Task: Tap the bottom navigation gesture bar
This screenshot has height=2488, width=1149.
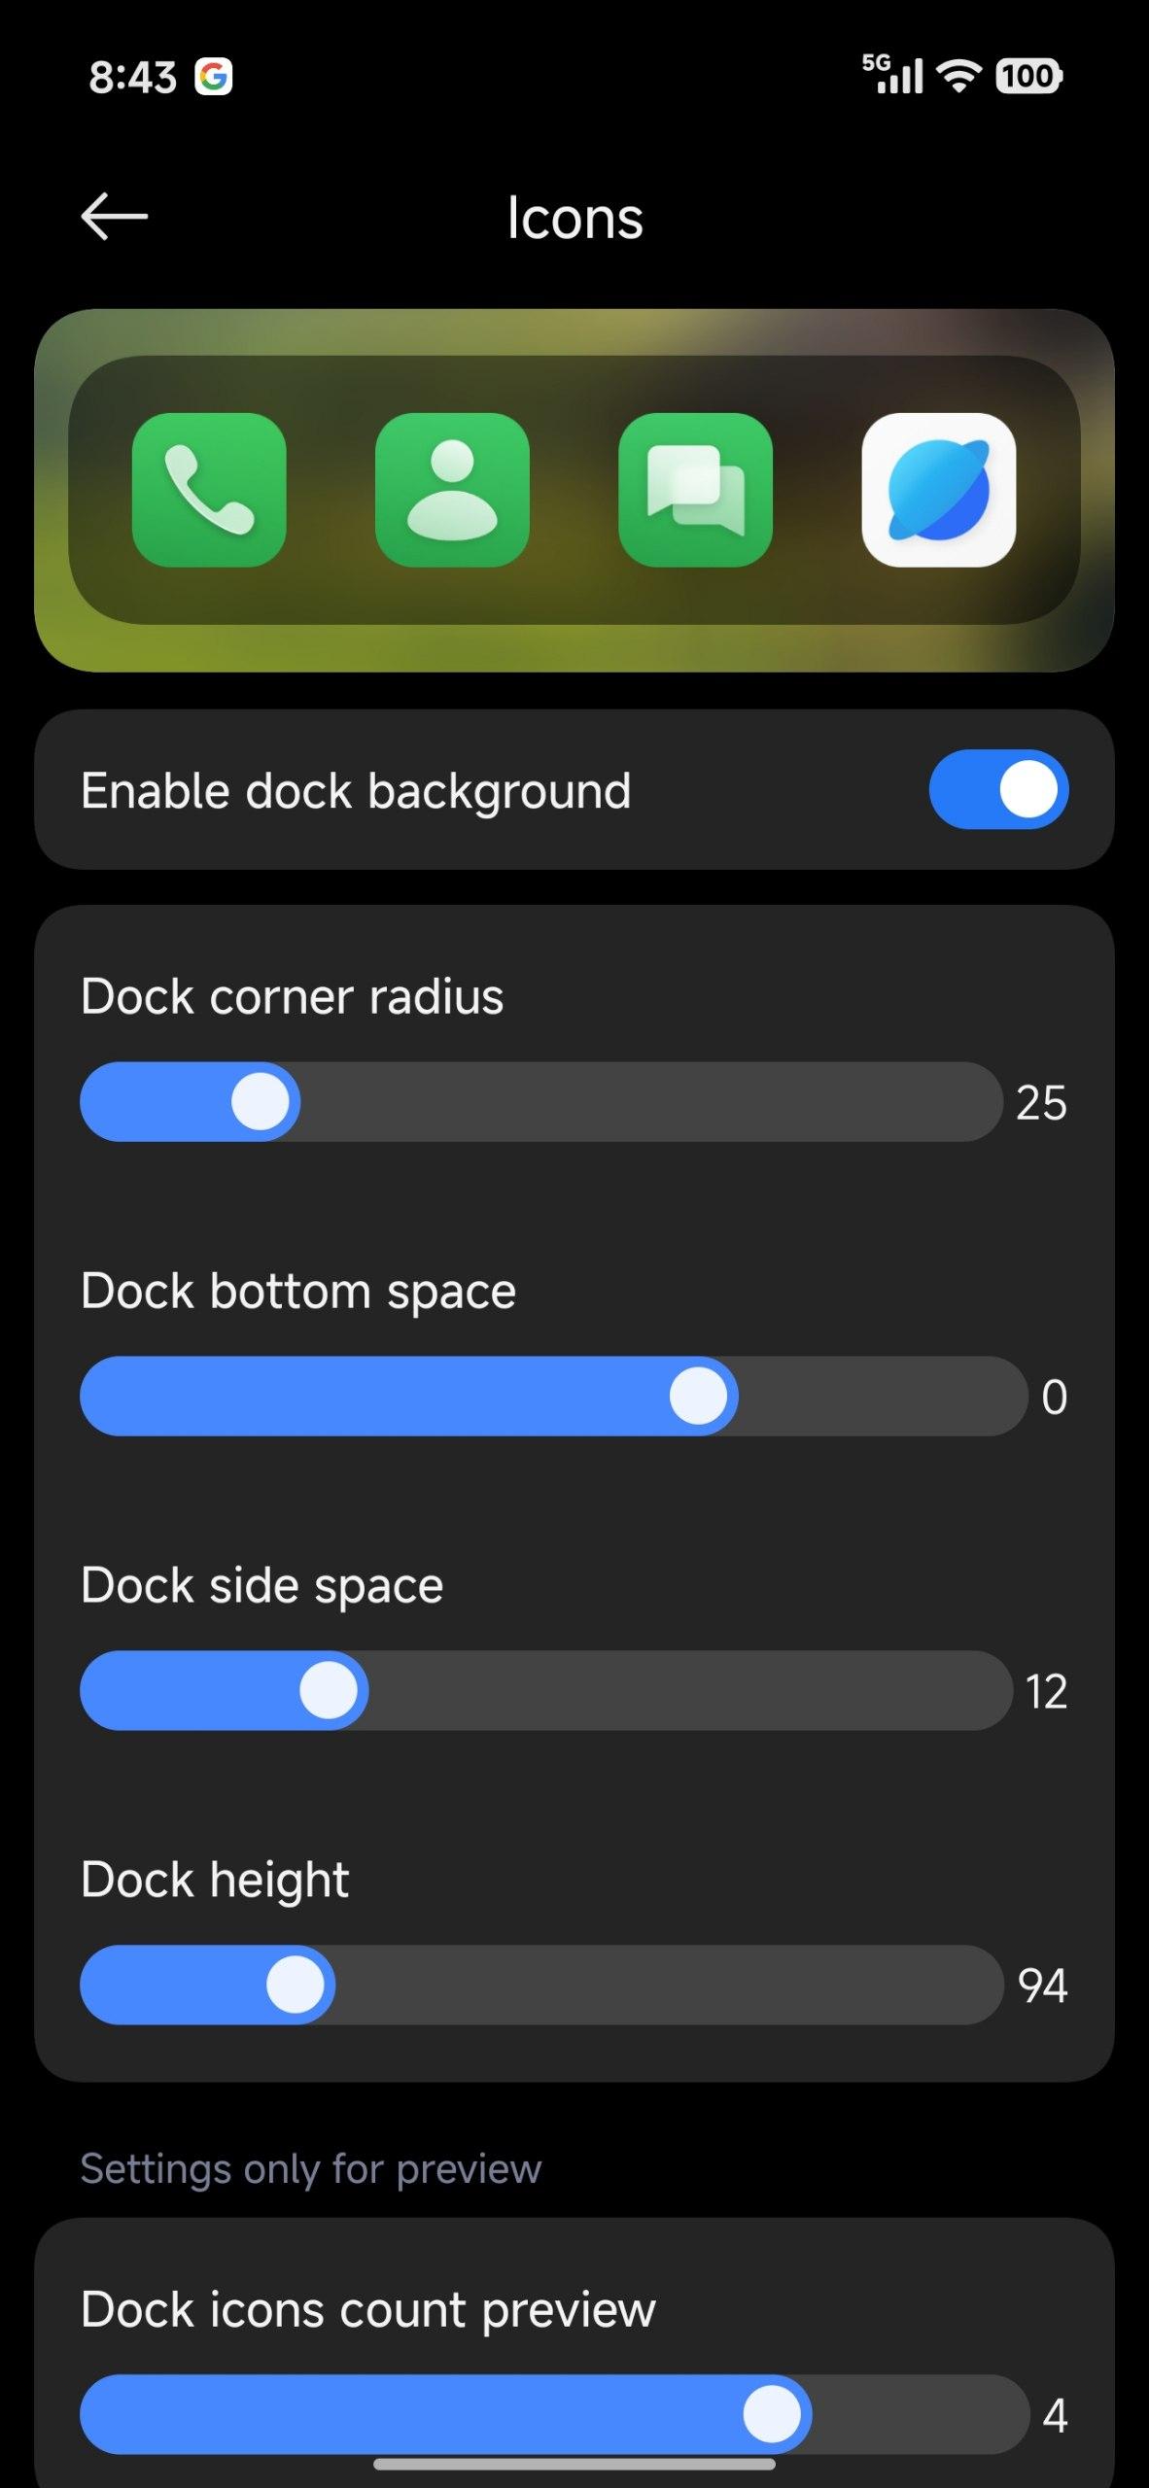Action: pyautogui.click(x=574, y=2464)
